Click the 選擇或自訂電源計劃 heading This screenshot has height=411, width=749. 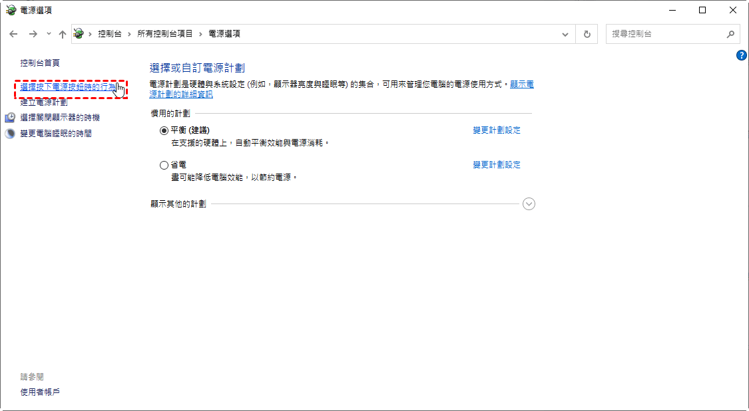(x=197, y=68)
